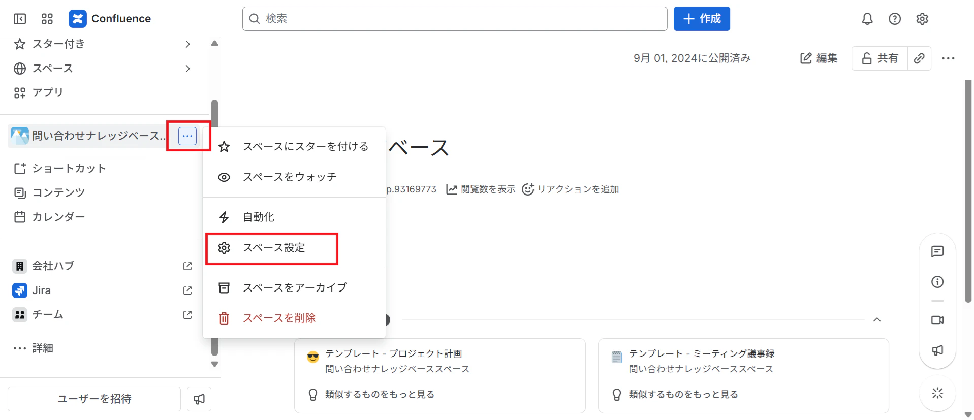Screen dimensions: 974x420
Task: Click the blue 作成 button
Action: click(702, 19)
